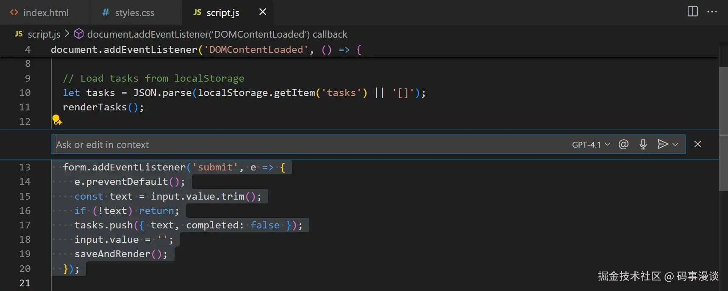Click the symbol cube icon in breadcrumb
The height and width of the screenshot is (291, 728).
[79, 34]
